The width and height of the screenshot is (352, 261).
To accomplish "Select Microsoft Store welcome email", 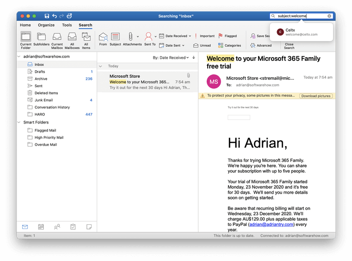I will 148,82.
